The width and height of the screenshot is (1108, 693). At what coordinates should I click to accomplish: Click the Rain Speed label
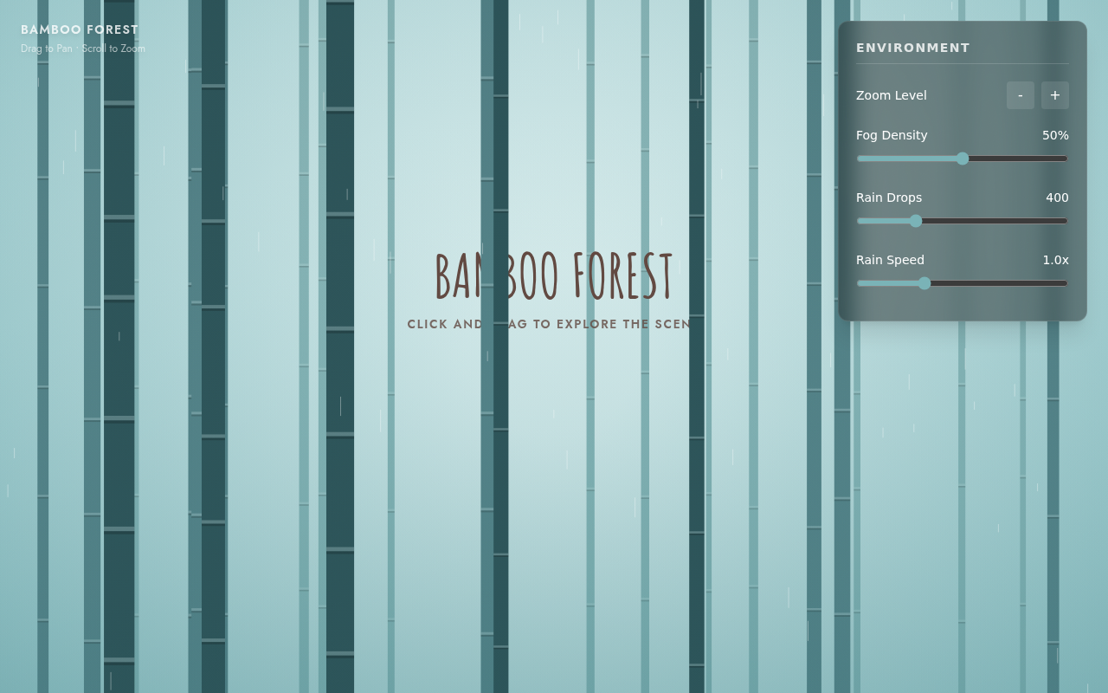(890, 260)
